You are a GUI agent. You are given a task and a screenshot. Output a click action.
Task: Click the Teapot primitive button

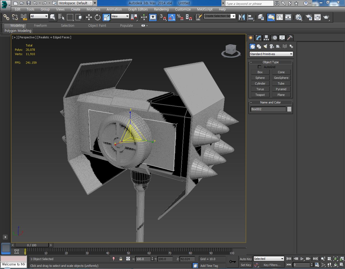pyautogui.click(x=260, y=95)
